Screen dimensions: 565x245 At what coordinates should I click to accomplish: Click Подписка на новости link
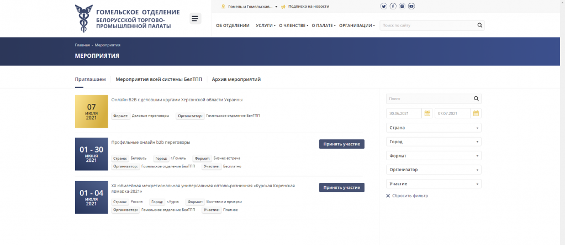(x=308, y=7)
